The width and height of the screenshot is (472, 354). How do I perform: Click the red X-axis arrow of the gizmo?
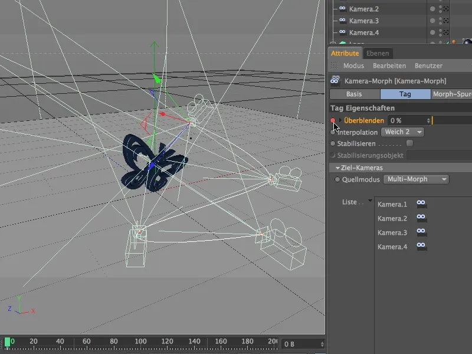click(x=163, y=114)
